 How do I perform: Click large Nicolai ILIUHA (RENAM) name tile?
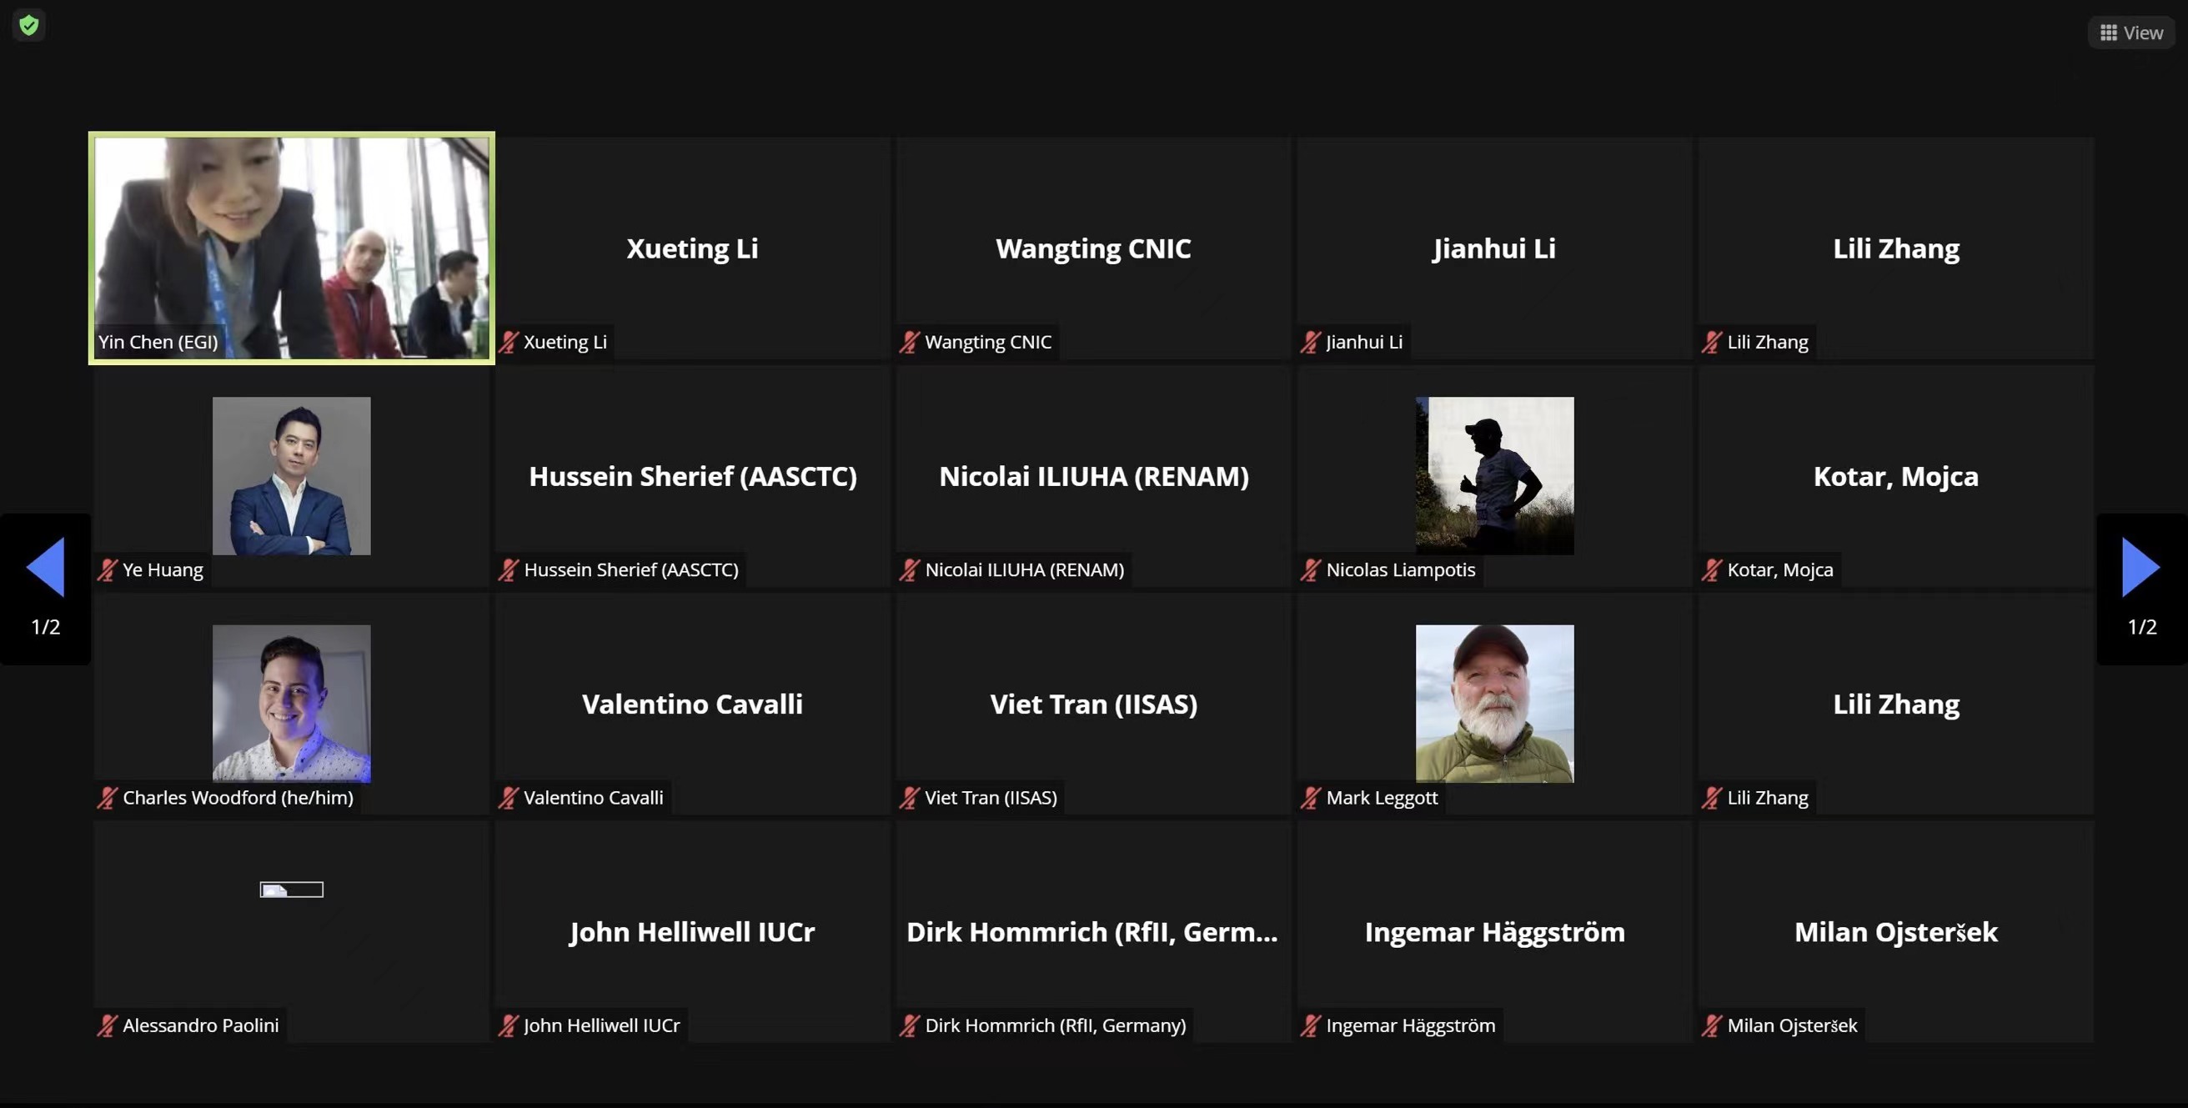point(1093,476)
